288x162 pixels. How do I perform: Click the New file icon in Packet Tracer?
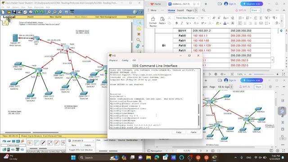pyautogui.click(x=3, y=12)
